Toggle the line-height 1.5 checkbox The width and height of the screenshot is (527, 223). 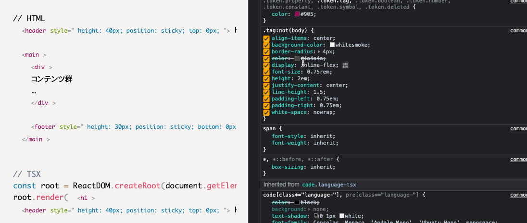[x=266, y=92]
